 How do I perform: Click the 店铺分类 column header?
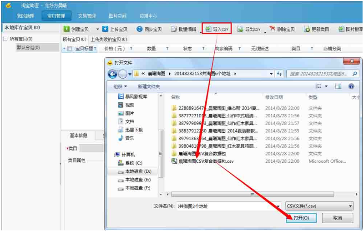[332, 49]
